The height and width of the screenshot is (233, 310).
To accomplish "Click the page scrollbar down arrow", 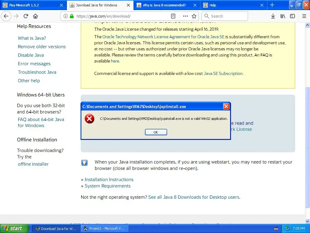I will (x=308, y=221).
